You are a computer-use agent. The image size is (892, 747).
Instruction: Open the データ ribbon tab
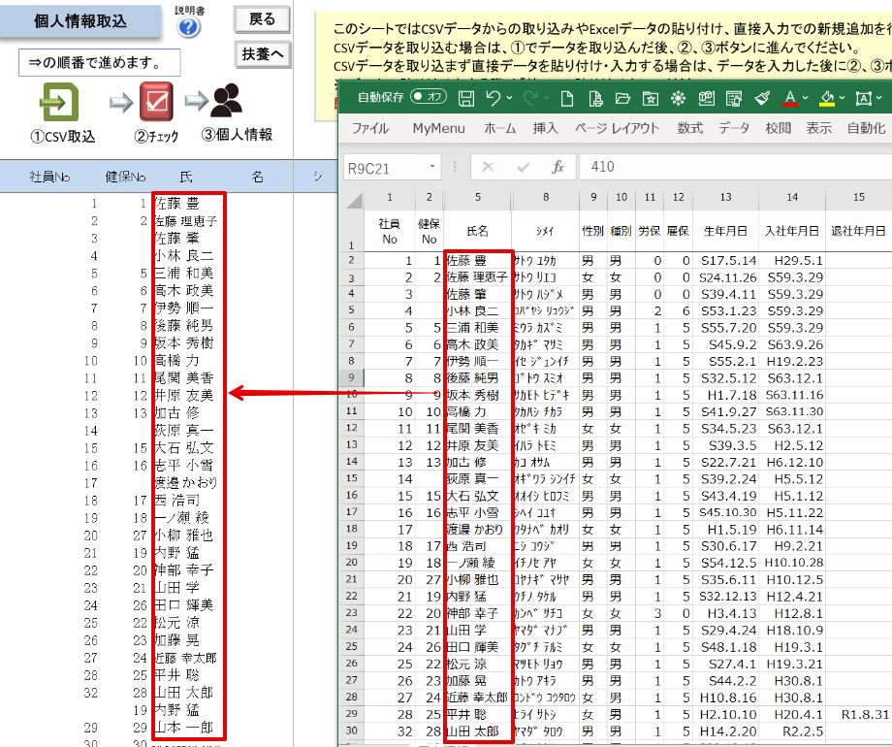(x=733, y=128)
